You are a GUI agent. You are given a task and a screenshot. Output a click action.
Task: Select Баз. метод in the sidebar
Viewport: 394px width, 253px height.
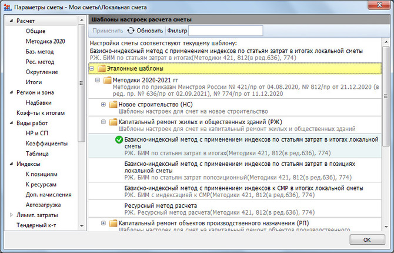tap(40, 52)
